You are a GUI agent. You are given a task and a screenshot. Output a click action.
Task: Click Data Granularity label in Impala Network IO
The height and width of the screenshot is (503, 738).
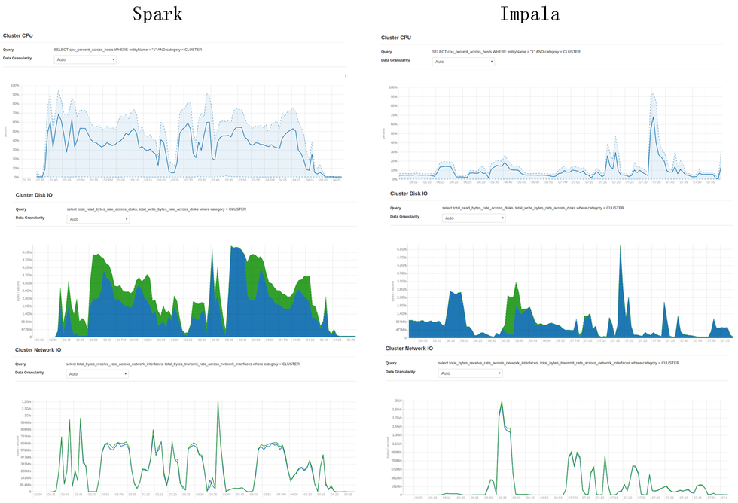point(401,372)
